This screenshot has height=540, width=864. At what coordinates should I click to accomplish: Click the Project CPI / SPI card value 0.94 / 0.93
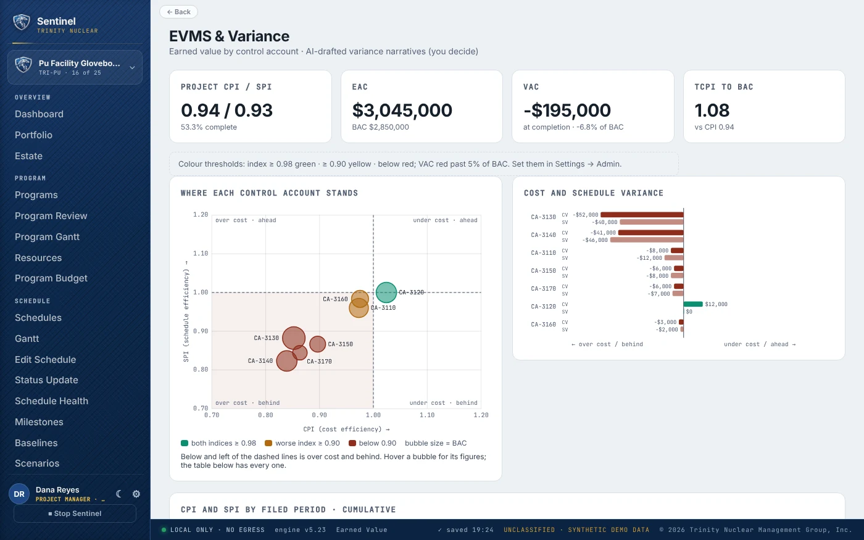[x=226, y=110]
